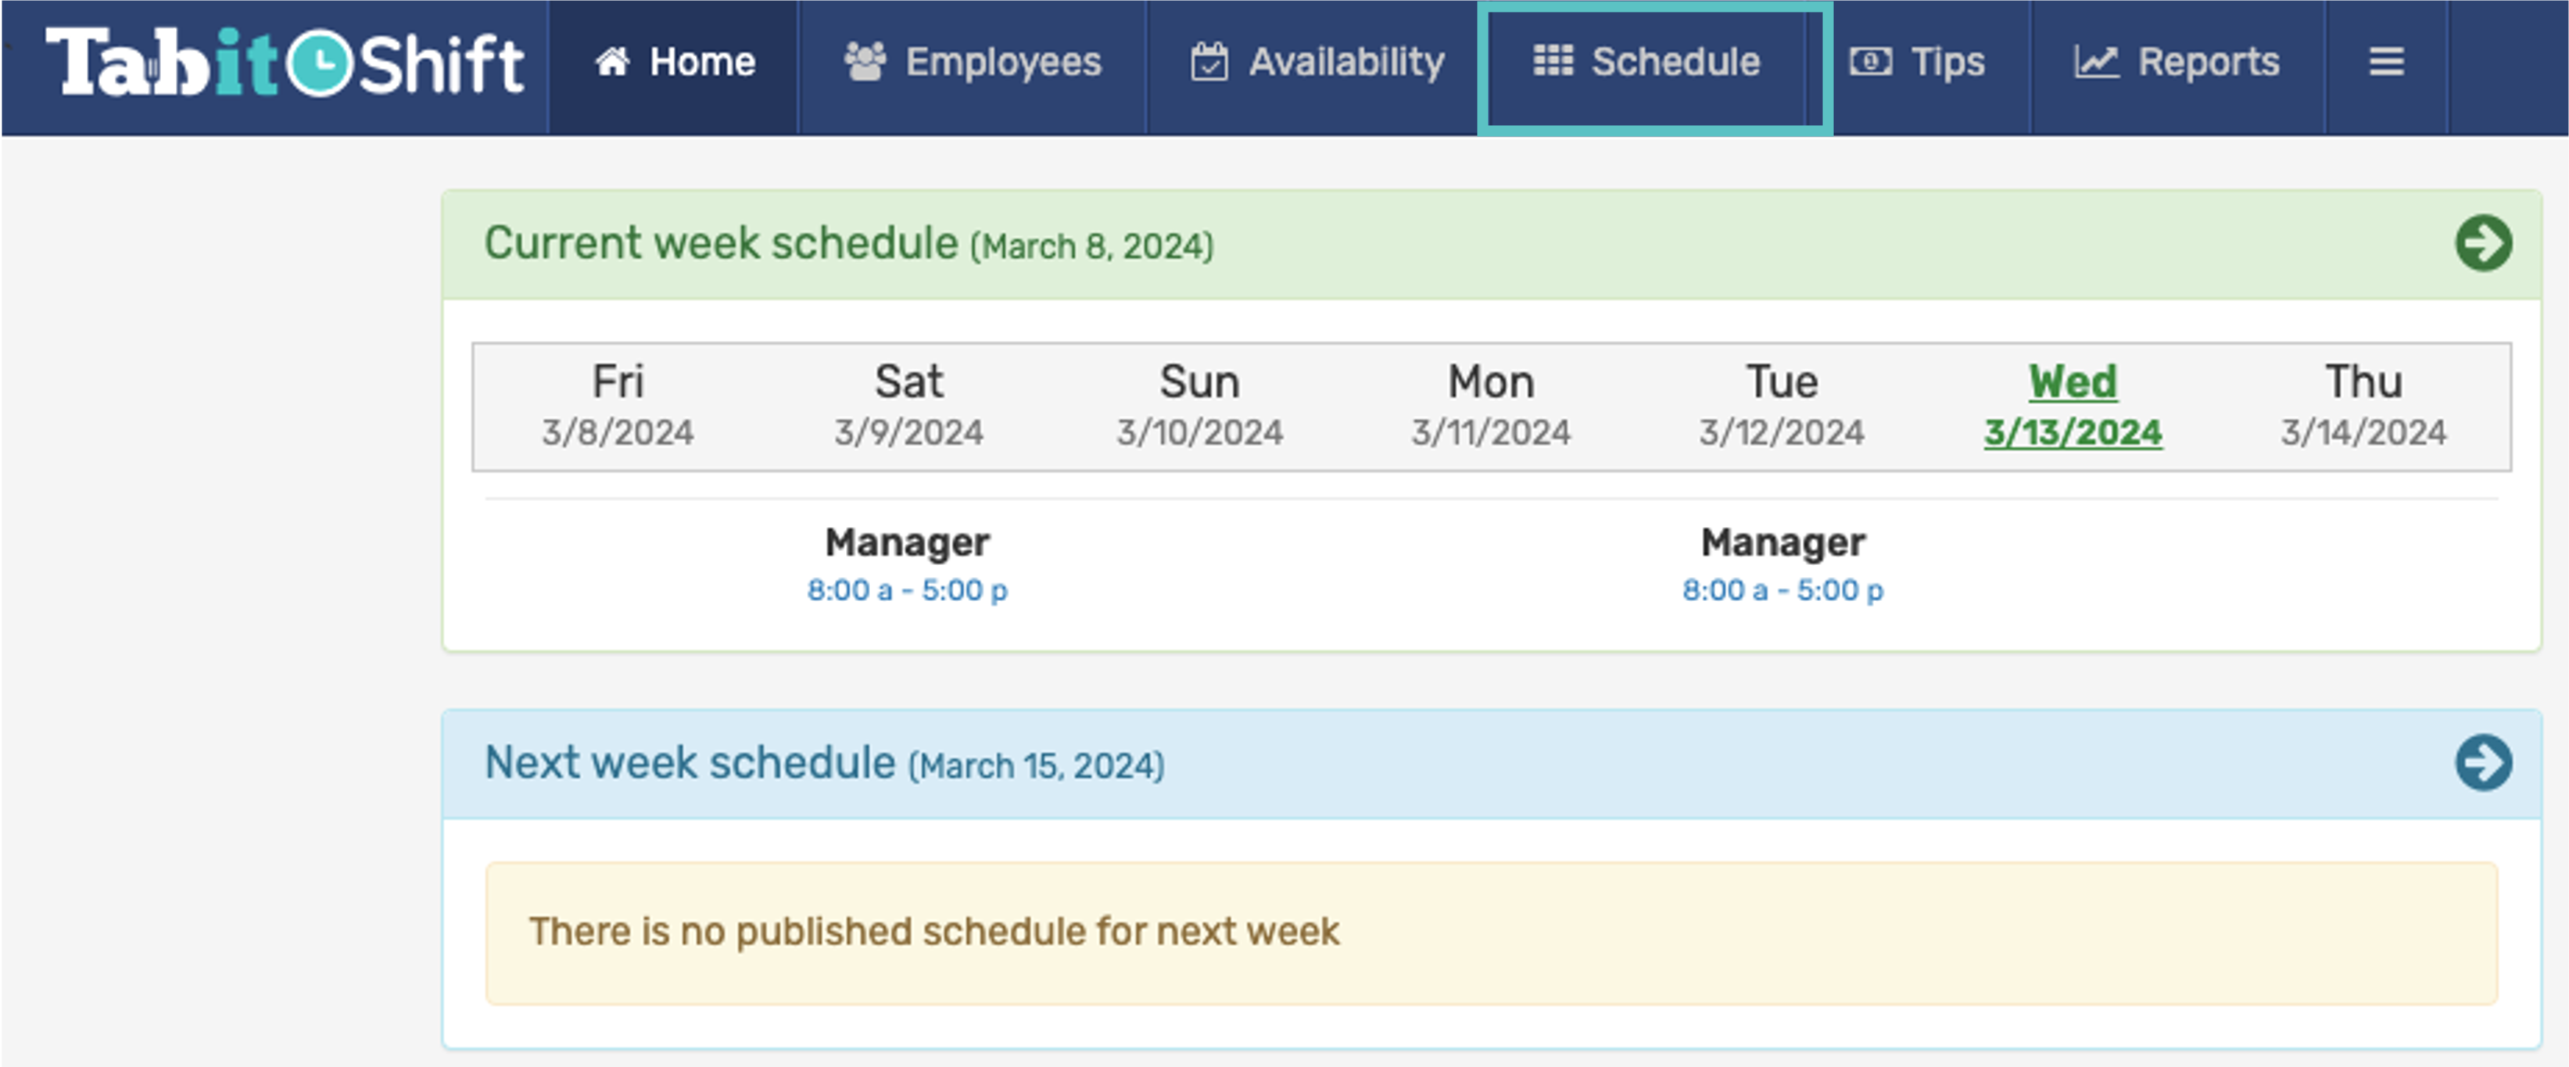Select Saturday's 8:00 a - 5:00 p shift
Screen dimensions: 2569x1067
pos(907,590)
